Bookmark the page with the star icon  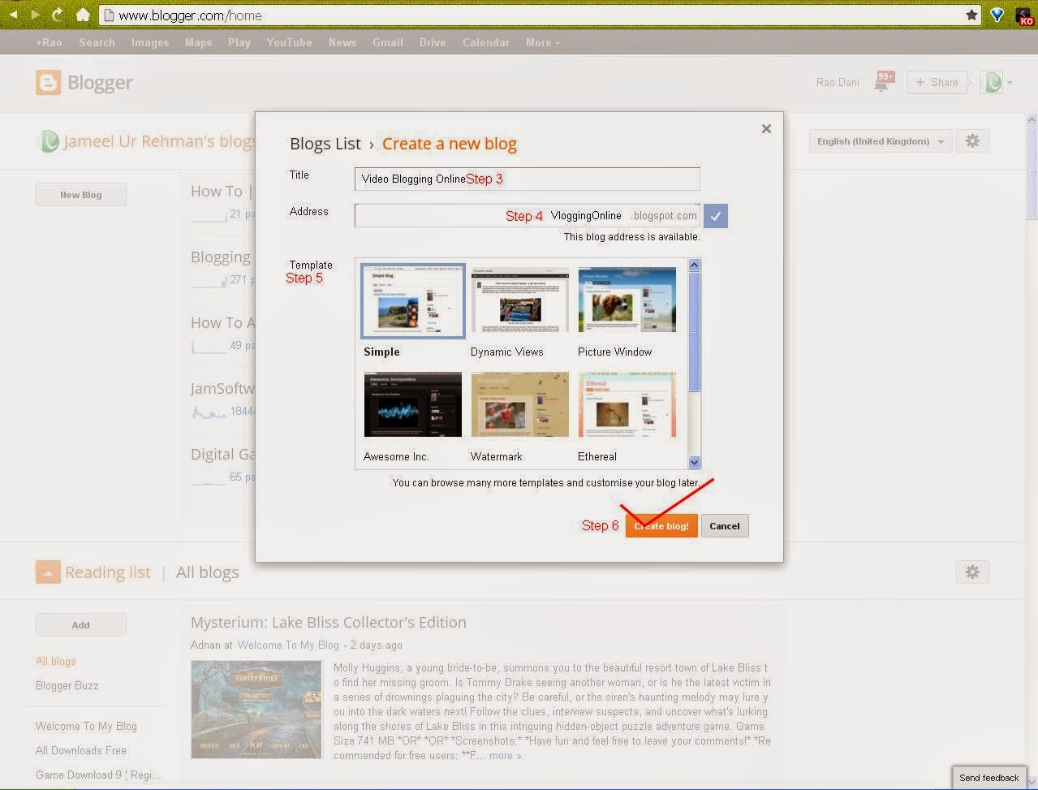pyautogui.click(x=971, y=15)
